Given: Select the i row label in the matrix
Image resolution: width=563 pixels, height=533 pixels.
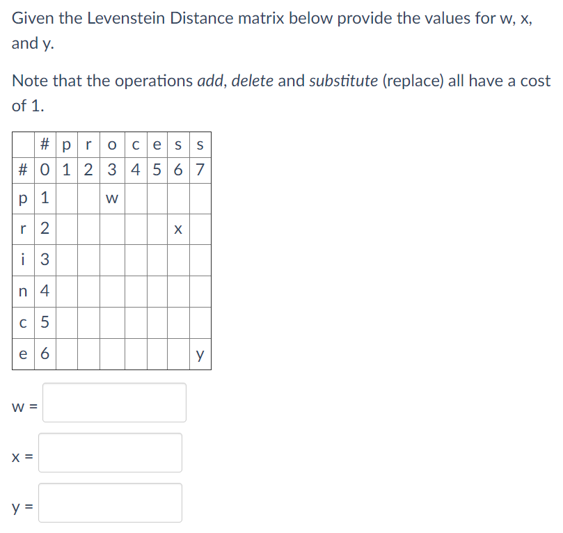Looking at the screenshot, I should (23, 260).
